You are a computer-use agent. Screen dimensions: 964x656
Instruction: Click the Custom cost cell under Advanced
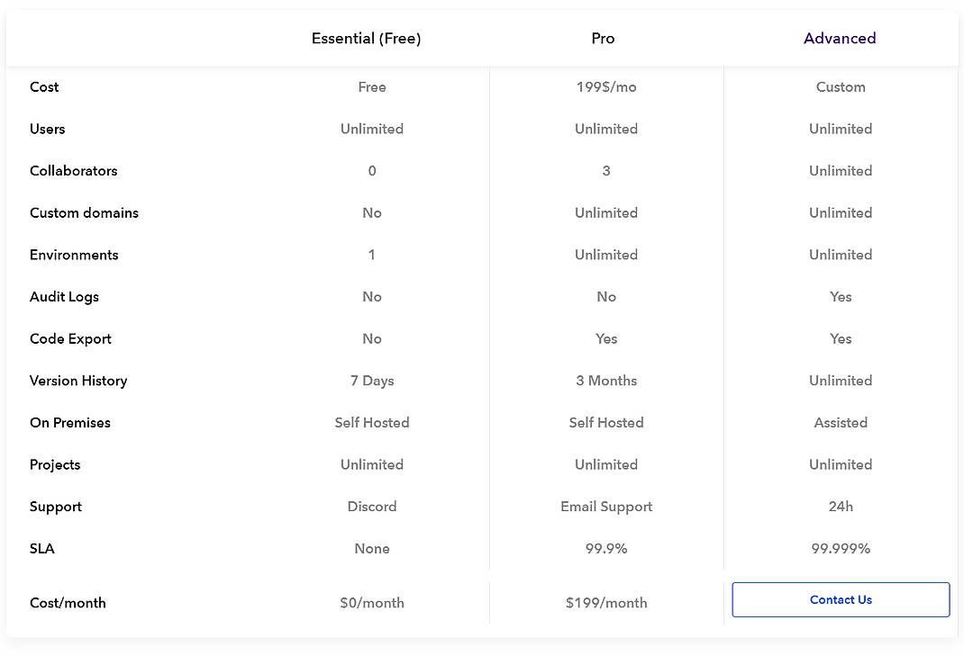(840, 86)
